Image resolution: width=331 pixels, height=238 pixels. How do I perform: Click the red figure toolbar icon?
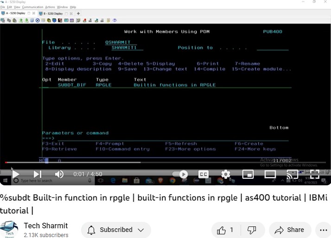[85, 20]
